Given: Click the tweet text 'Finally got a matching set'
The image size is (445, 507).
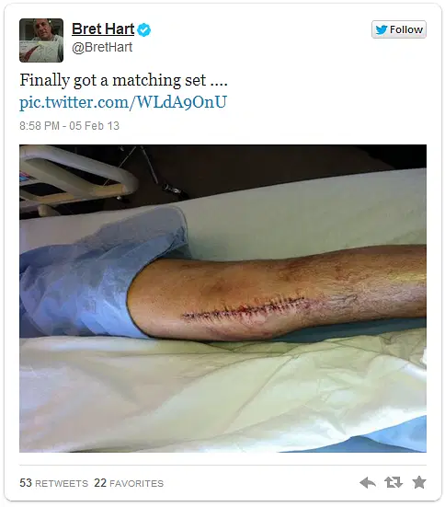Looking at the screenshot, I should (113, 80).
